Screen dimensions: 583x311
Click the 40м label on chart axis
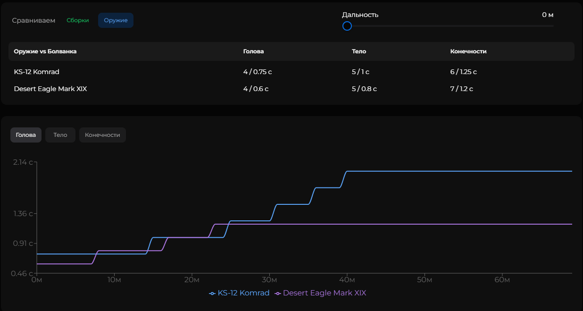click(347, 280)
